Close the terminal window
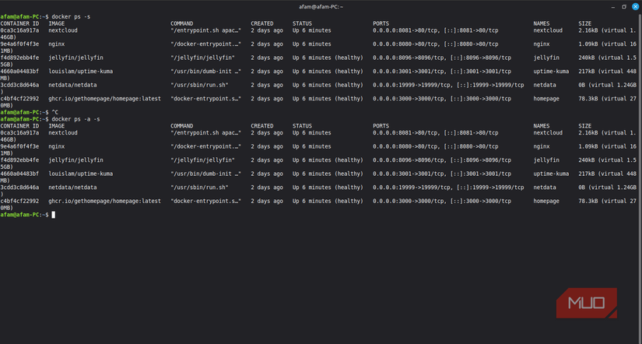Screen dimensions: 642x344 [x=635, y=6]
